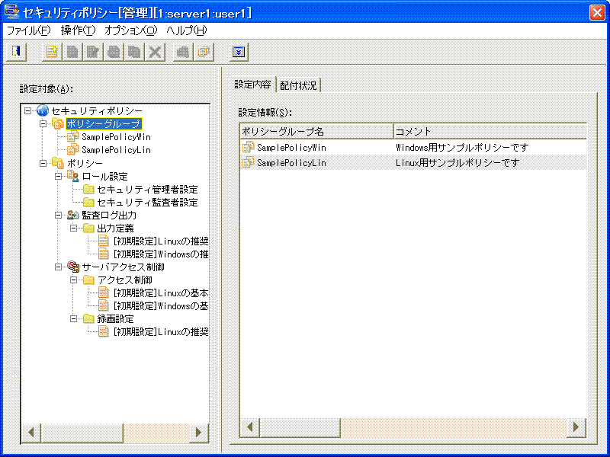Close the セキュリティポリシー window
This screenshot has height=457, width=610.
coord(597,12)
